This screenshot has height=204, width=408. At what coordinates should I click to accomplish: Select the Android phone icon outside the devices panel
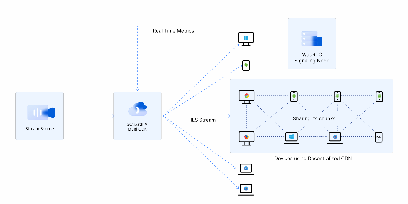point(245,65)
